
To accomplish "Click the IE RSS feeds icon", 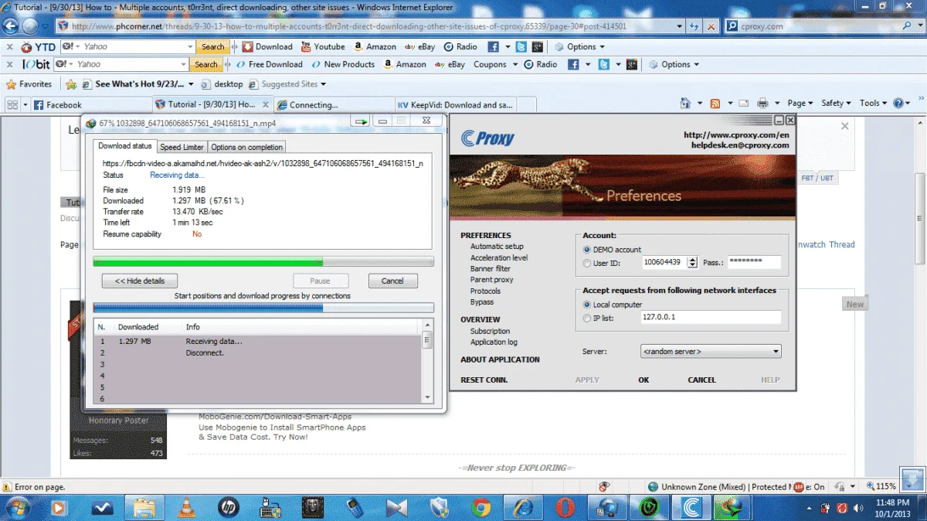I will [x=715, y=103].
